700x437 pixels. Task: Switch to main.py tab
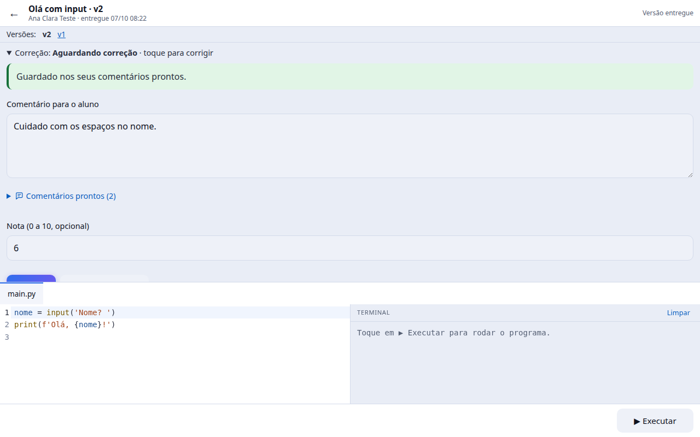pos(21,294)
